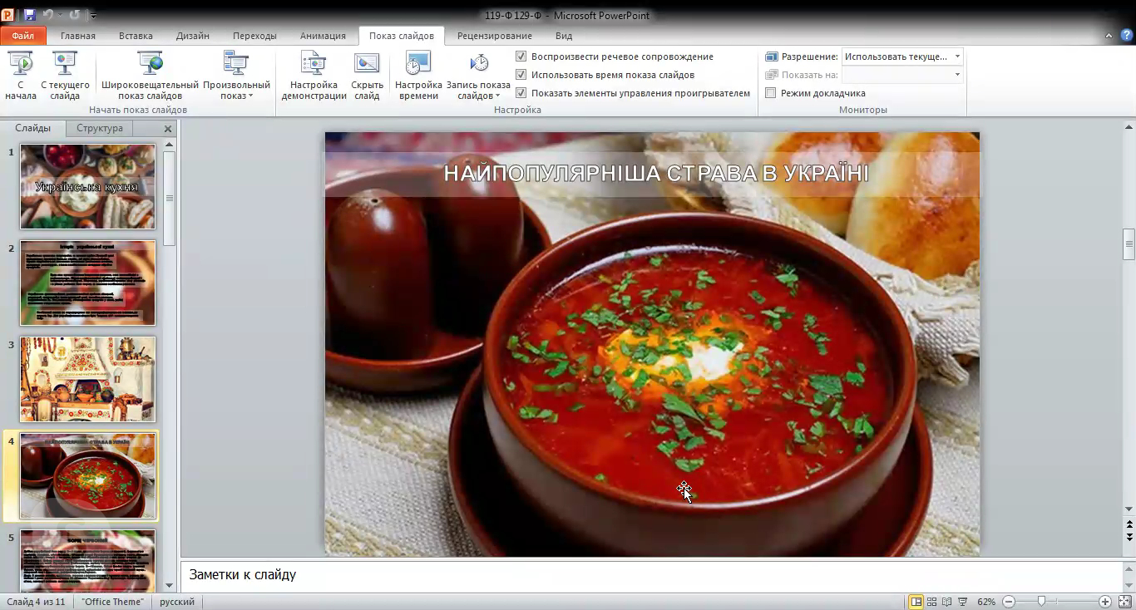1136x610 pixels.
Task: Toggle 'Использовать время показа слайдов' checkbox
Action: (x=521, y=75)
